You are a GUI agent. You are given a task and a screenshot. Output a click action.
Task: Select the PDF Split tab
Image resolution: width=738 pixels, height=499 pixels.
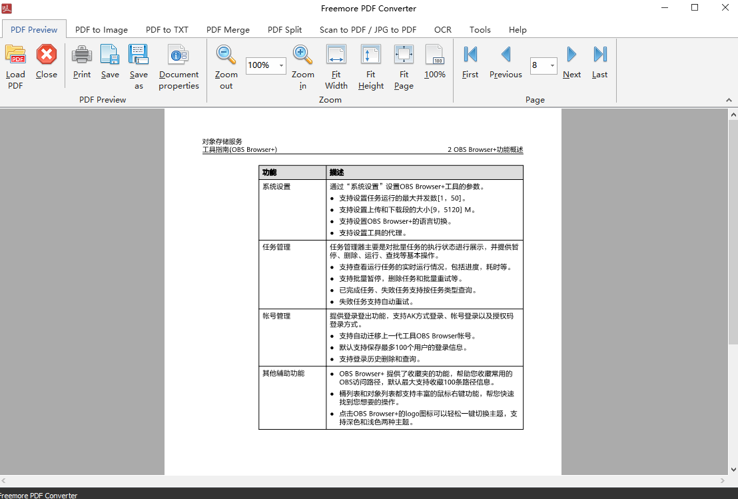(x=285, y=30)
